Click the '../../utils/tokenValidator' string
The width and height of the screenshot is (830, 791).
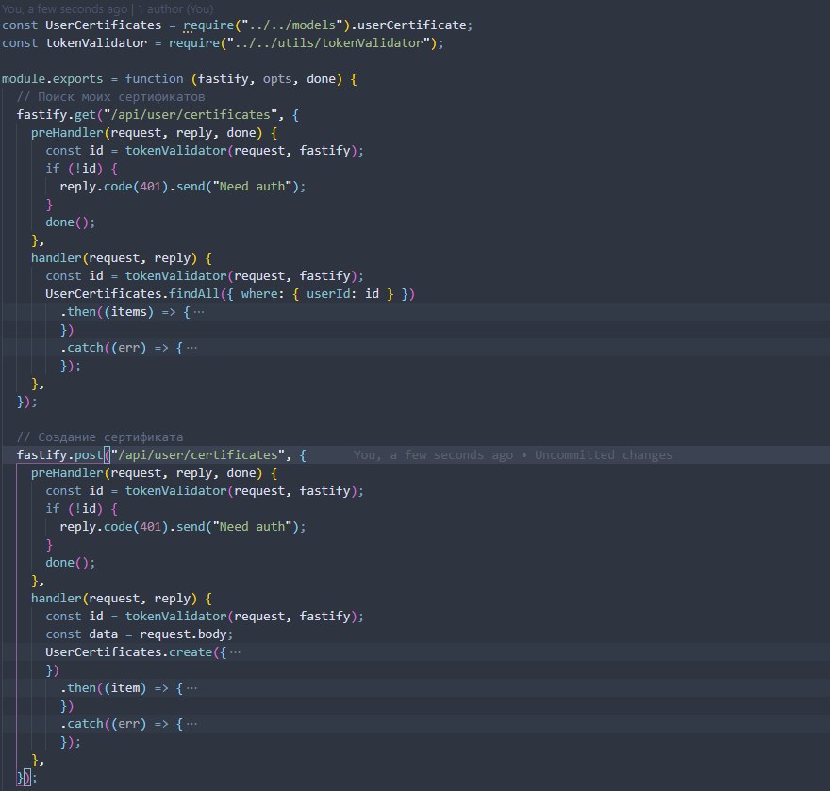click(x=328, y=43)
